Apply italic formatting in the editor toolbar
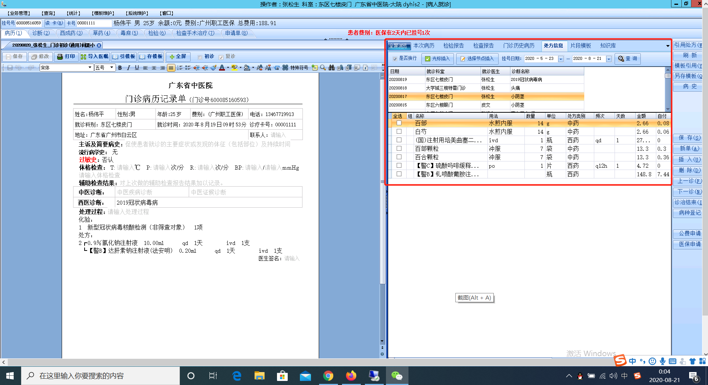Screen dimensions: 708x385 coord(129,68)
